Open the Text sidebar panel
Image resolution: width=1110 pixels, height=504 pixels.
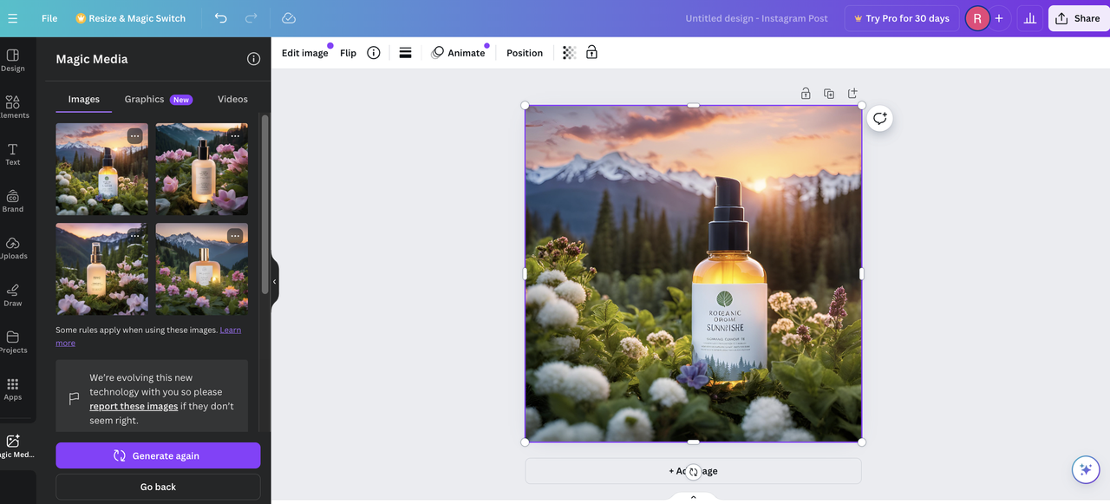13,154
